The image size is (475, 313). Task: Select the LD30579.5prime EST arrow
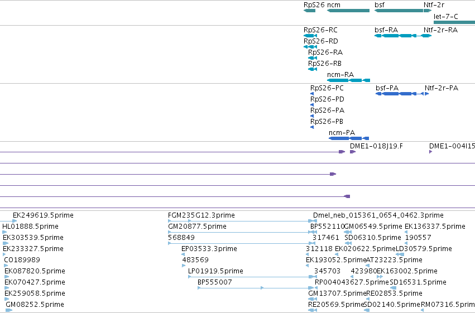pos(400,254)
